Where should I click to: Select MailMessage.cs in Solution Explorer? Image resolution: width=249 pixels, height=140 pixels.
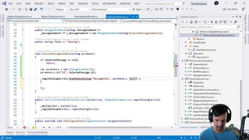201,72
